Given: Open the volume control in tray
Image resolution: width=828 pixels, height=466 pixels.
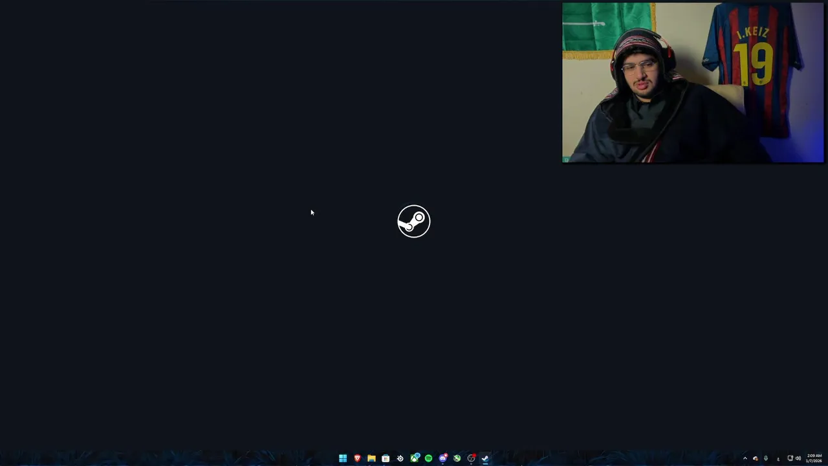Looking at the screenshot, I should tap(798, 458).
